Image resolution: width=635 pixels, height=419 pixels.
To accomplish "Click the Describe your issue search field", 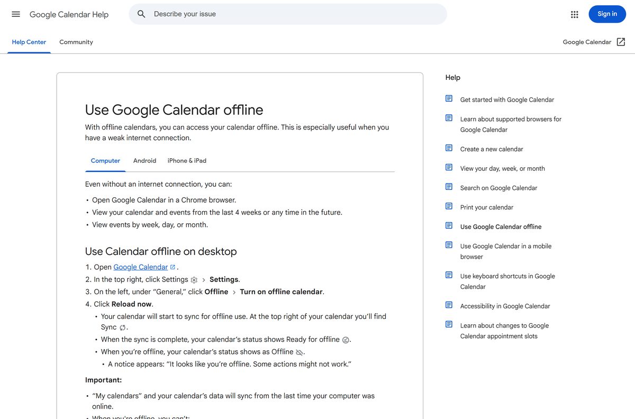I will coord(288,14).
